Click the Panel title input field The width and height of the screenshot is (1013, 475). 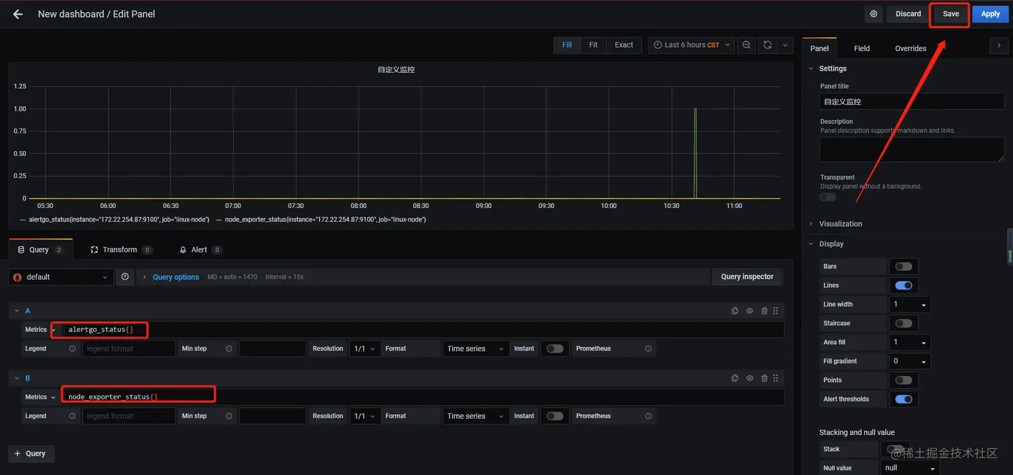pyautogui.click(x=912, y=102)
